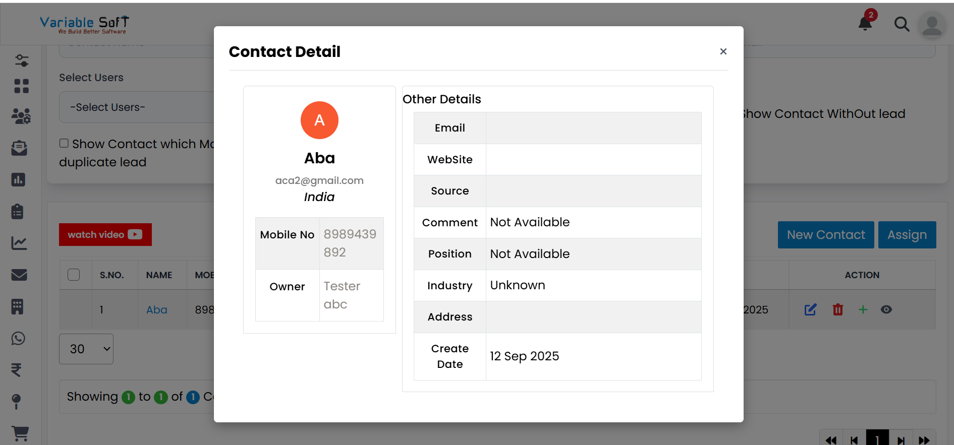Click the green plus icon for Aba
The height and width of the screenshot is (445, 954).
863,309
